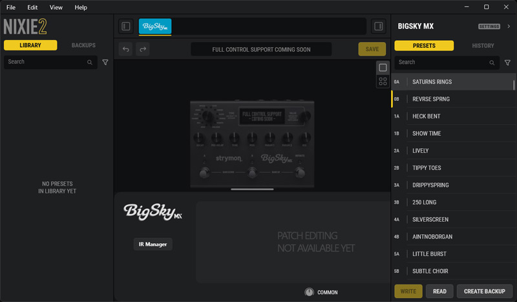Screen dimensions: 517x302
Task: Expand the chevron next to SETTINGS
Action: pyautogui.click(x=509, y=27)
